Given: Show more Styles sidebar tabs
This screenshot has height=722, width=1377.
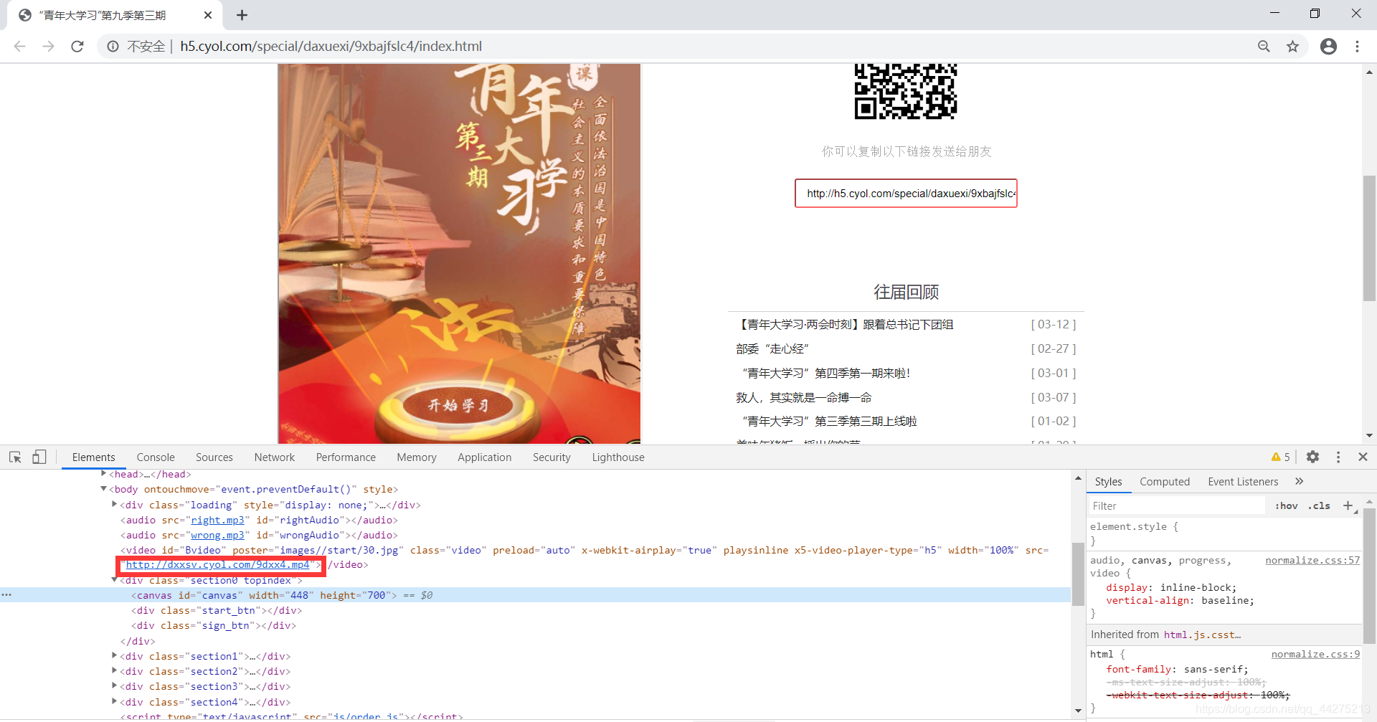Looking at the screenshot, I should 1299,481.
